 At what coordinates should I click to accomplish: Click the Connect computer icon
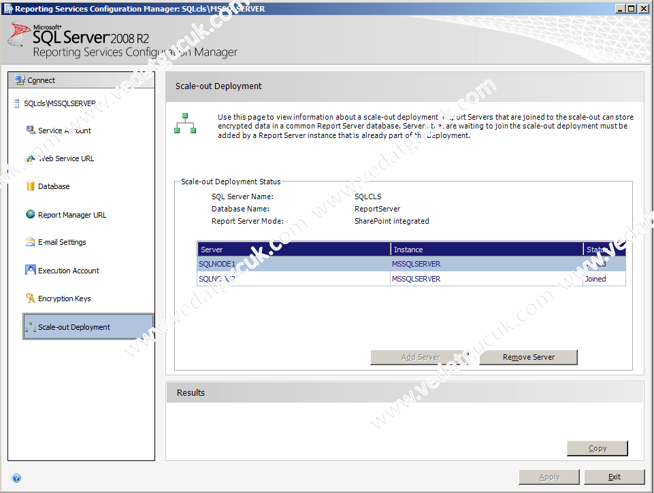tap(20, 80)
